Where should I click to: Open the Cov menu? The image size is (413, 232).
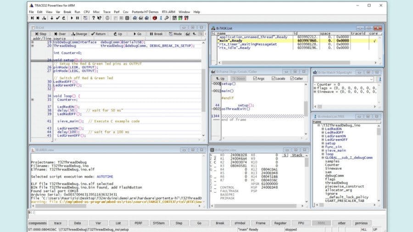pyautogui.click(x=126, y=12)
